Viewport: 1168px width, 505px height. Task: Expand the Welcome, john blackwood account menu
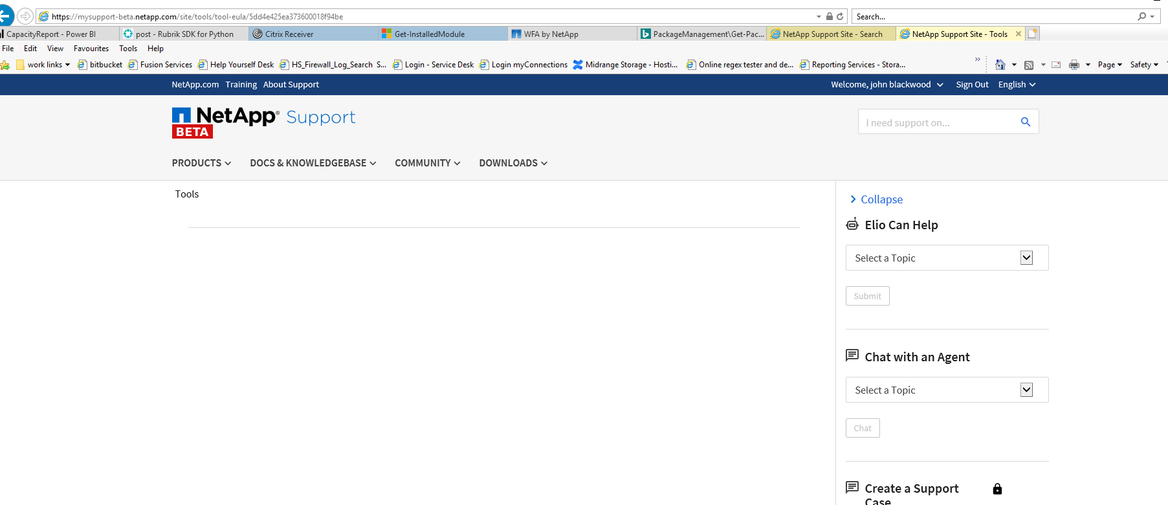pyautogui.click(x=887, y=85)
